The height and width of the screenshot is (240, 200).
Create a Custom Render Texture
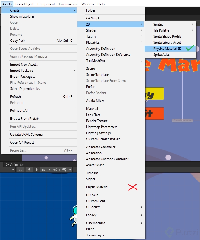[x=111, y=139]
